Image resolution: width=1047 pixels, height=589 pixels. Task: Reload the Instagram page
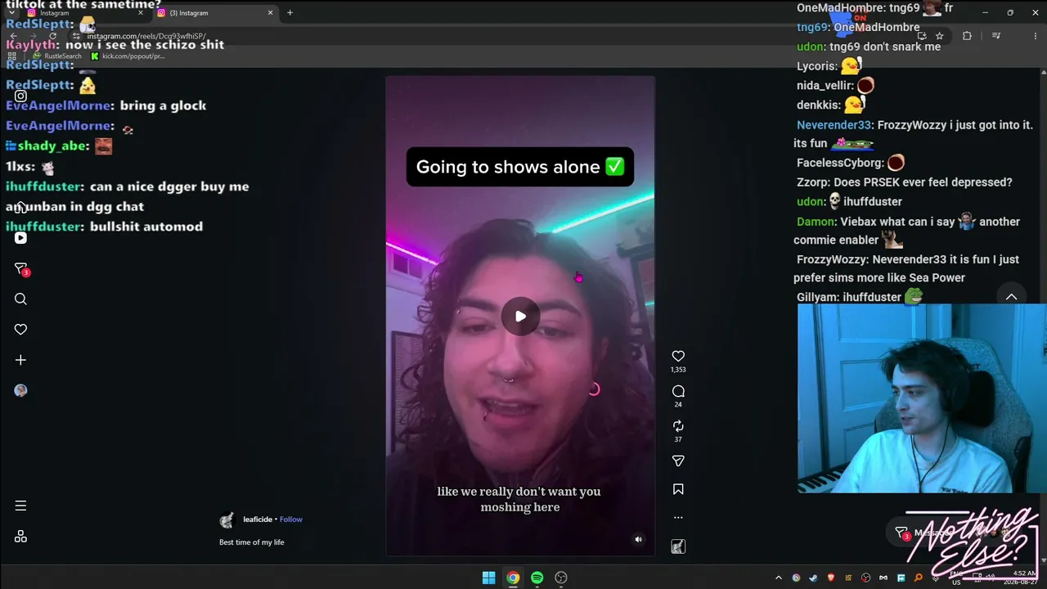tap(52, 36)
